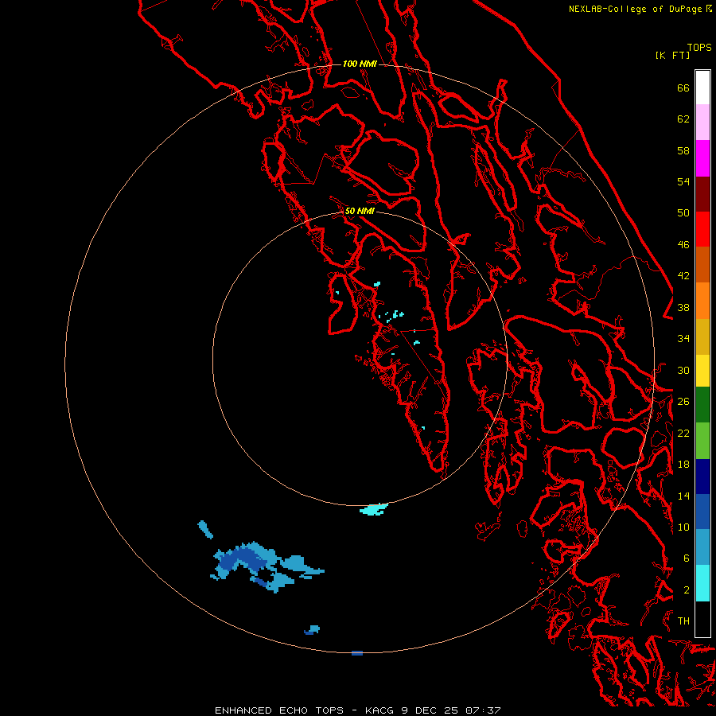
Task: Click the TH threshold label
Action: click(x=683, y=621)
